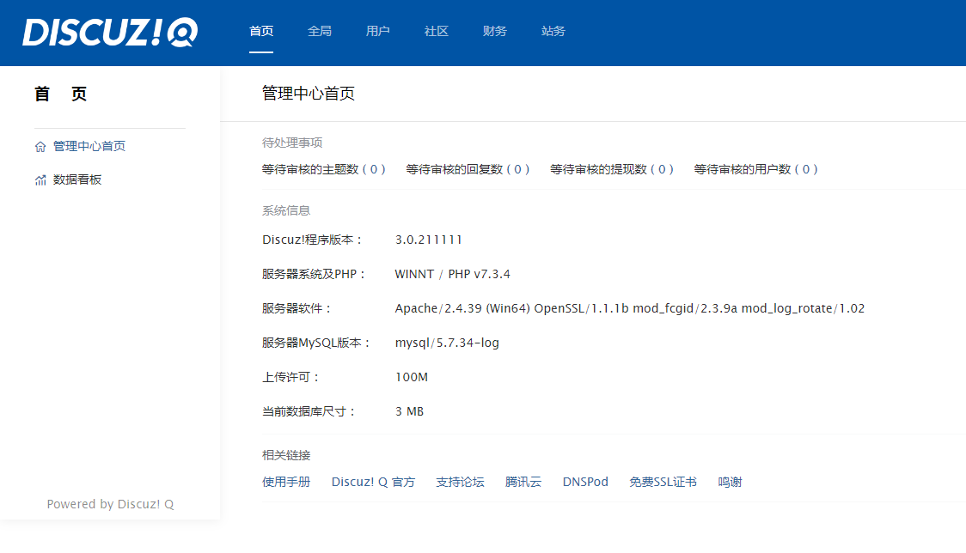This screenshot has width=966, height=553.
Task: Go to the 社区 navigation tab
Action: click(437, 31)
